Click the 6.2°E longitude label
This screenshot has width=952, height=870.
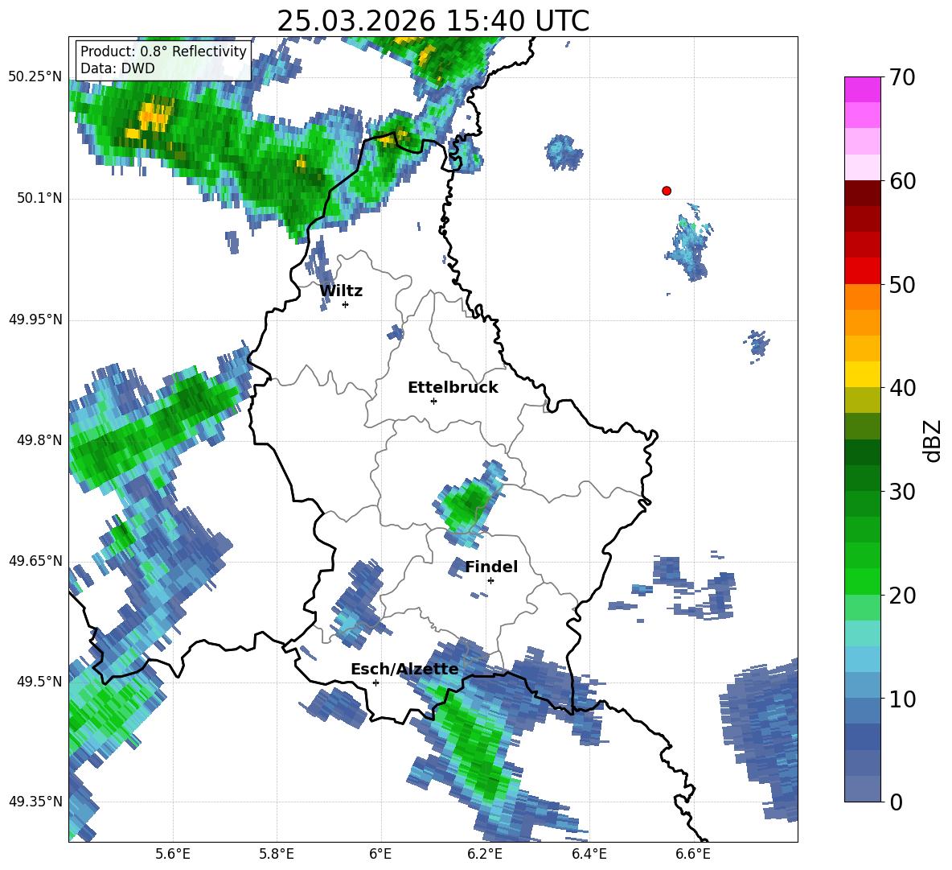[x=485, y=854]
